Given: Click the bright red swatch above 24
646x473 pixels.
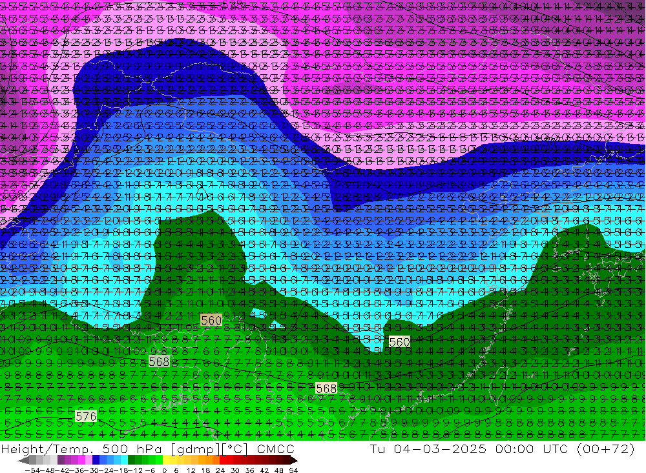Looking at the screenshot, I should click(x=223, y=460).
